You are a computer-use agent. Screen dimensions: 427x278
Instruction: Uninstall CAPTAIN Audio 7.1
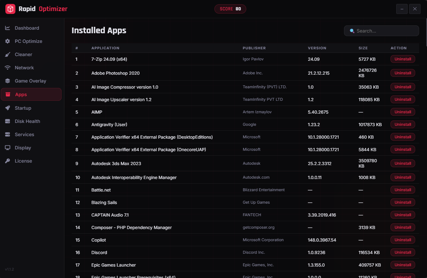pyautogui.click(x=403, y=215)
